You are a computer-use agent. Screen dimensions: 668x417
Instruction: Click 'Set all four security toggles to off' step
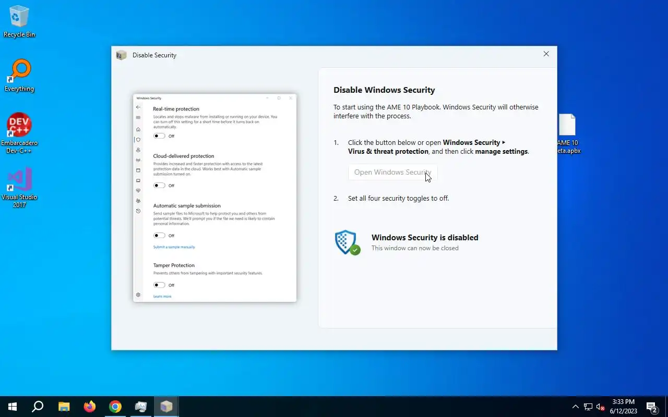point(398,199)
